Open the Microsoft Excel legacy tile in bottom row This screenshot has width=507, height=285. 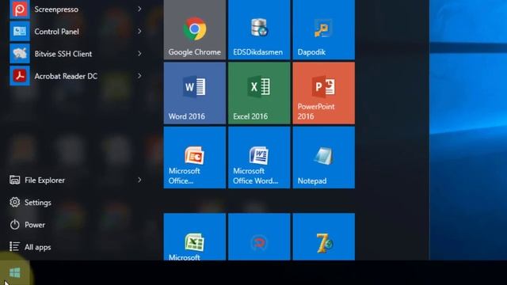(195, 237)
